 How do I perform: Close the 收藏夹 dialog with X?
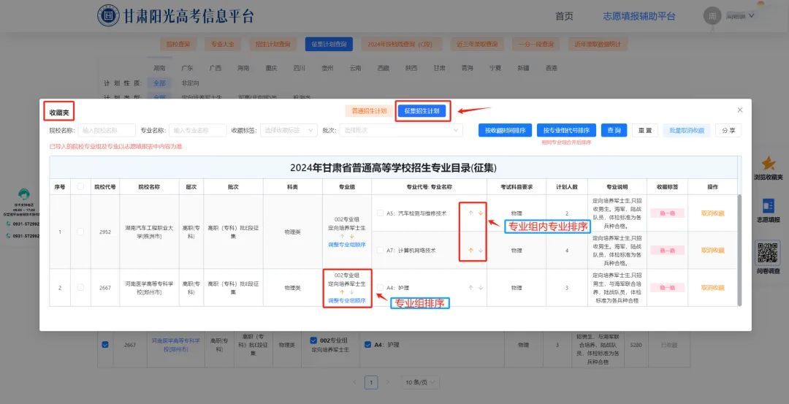click(x=739, y=110)
